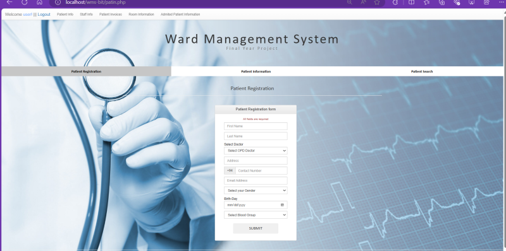Open the browser home page icon
The image size is (506, 251).
tap(39, 3)
